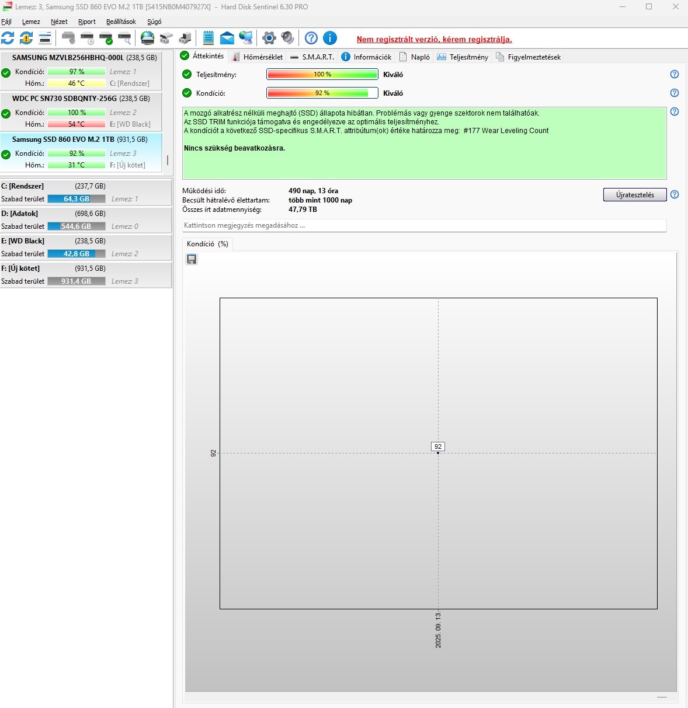Image resolution: width=688 pixels, height=708 pixels.
Task: Click the floppy save icon above the graph
Action: [192, 259]
